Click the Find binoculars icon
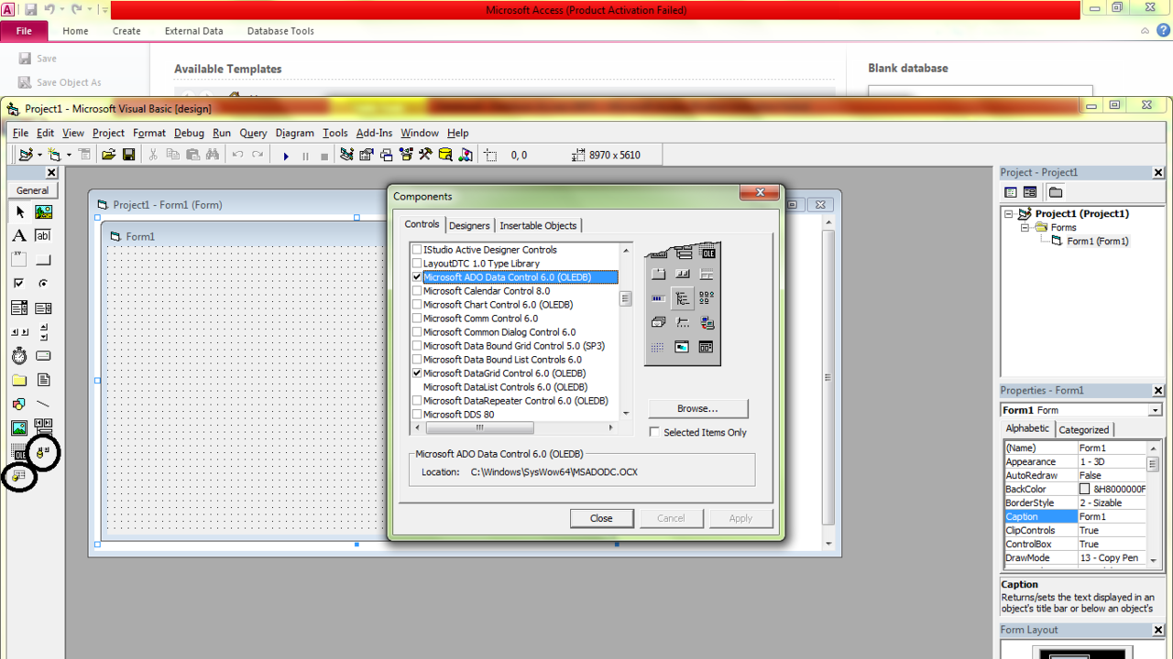 (x=213, y=155)
